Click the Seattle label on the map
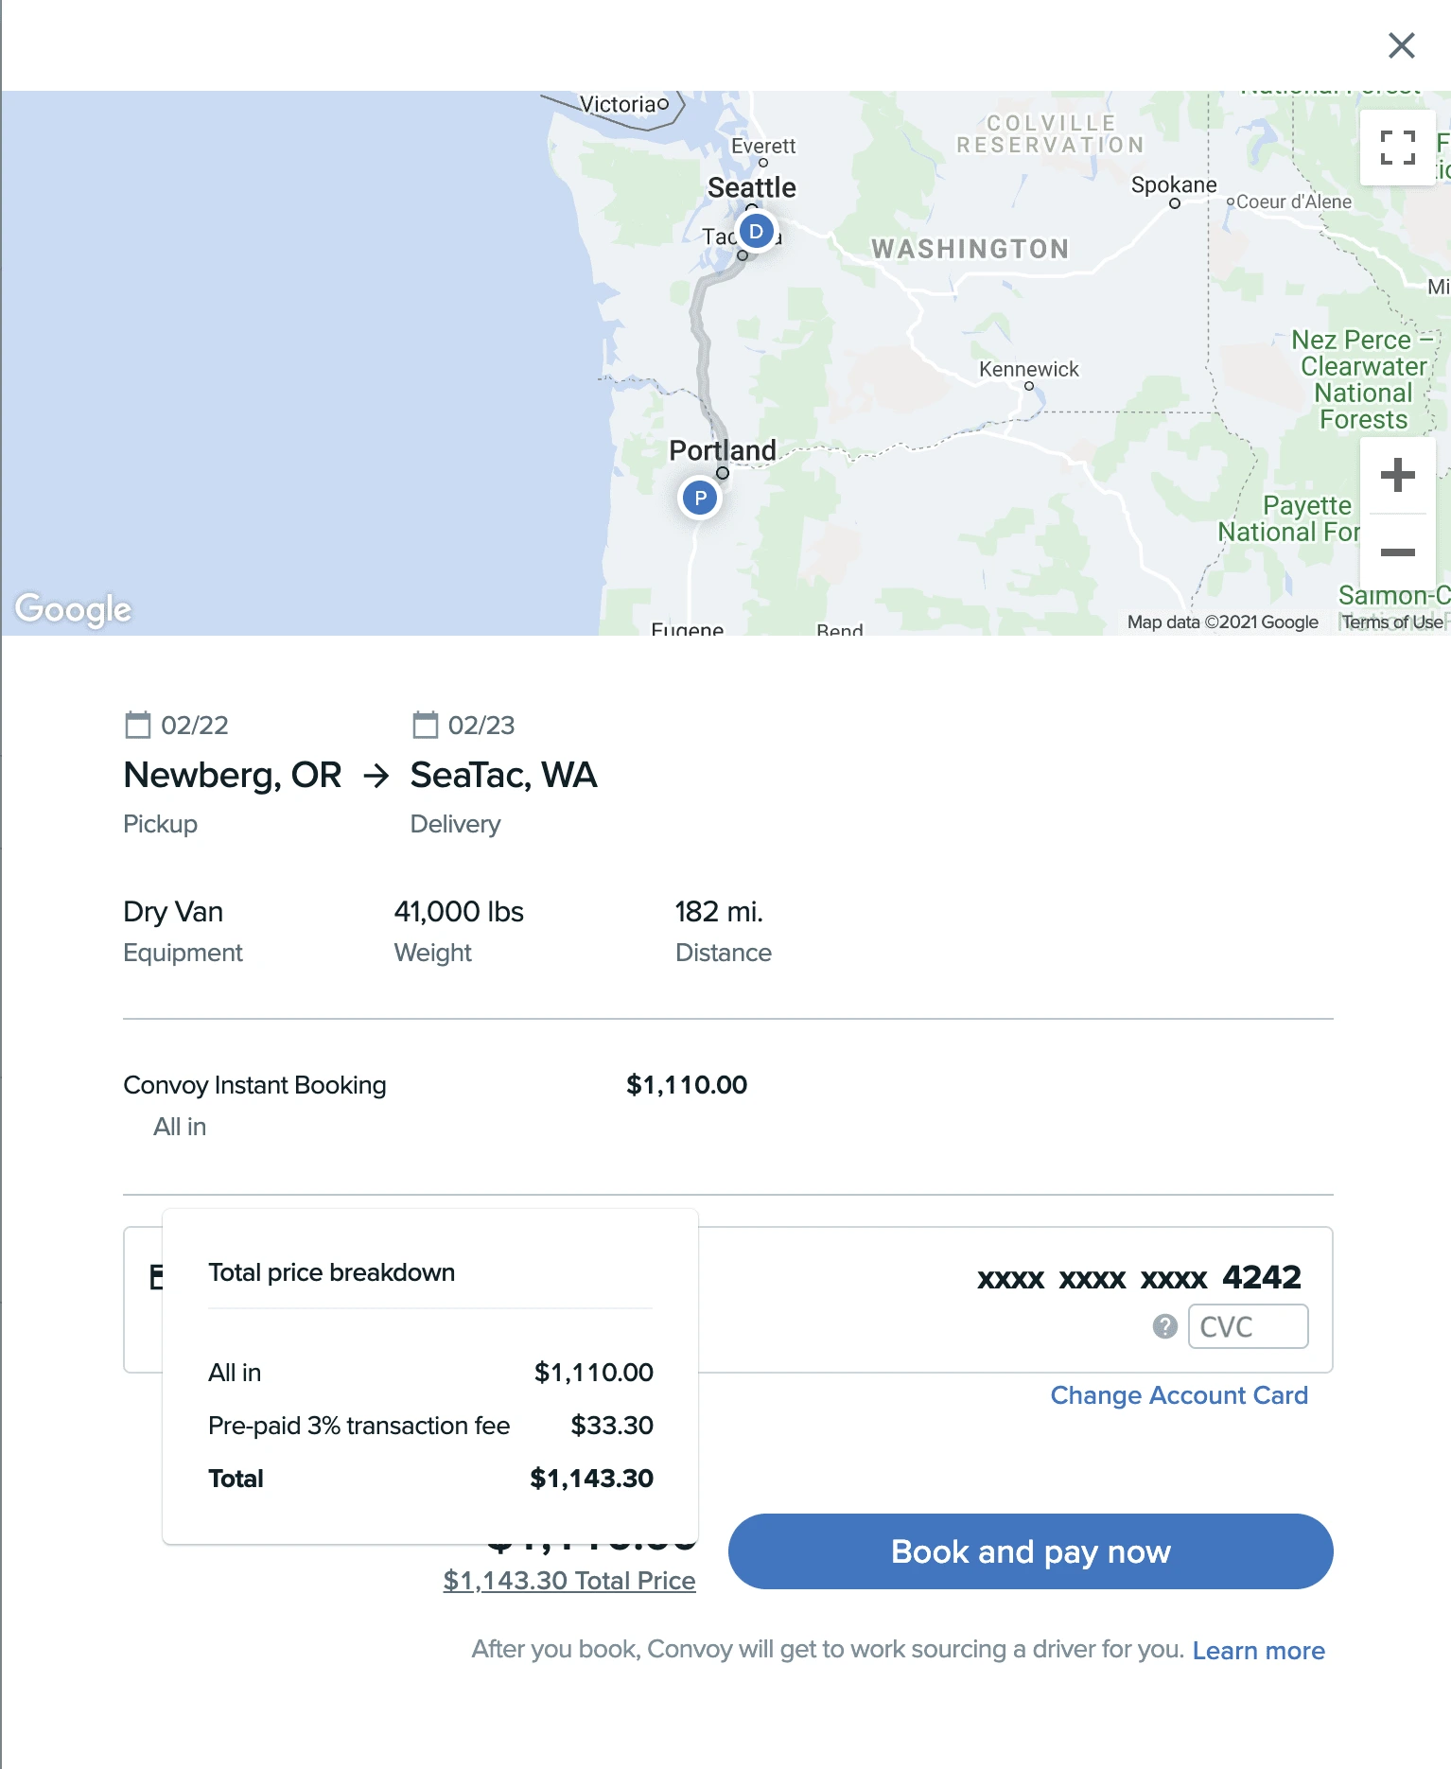The width and height of the screenshot is (1451, 1769). [x=752, y=187]
